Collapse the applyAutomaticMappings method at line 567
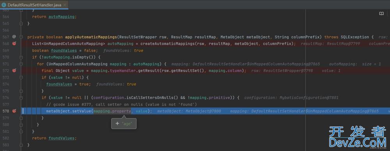Viewport: 390px width, 151px height. point(21,37)
